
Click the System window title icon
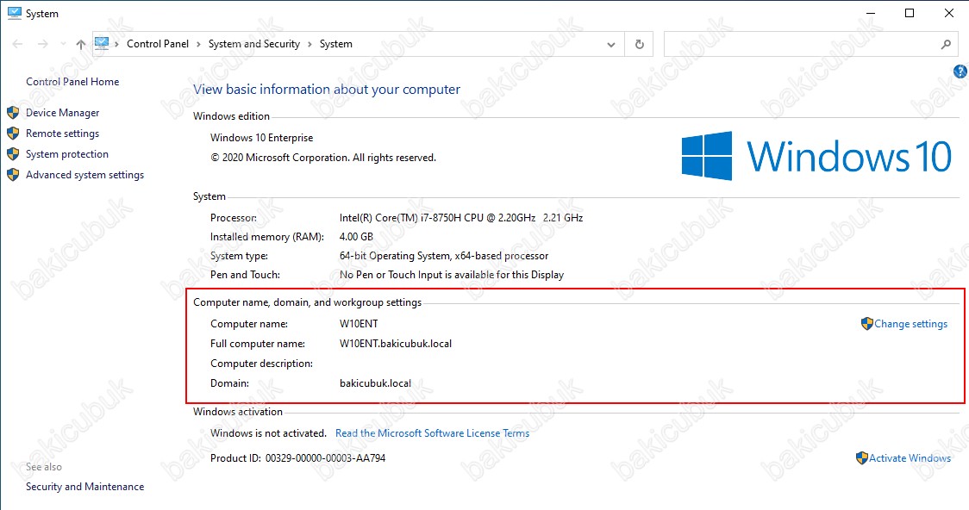click(x=14, y=13)
